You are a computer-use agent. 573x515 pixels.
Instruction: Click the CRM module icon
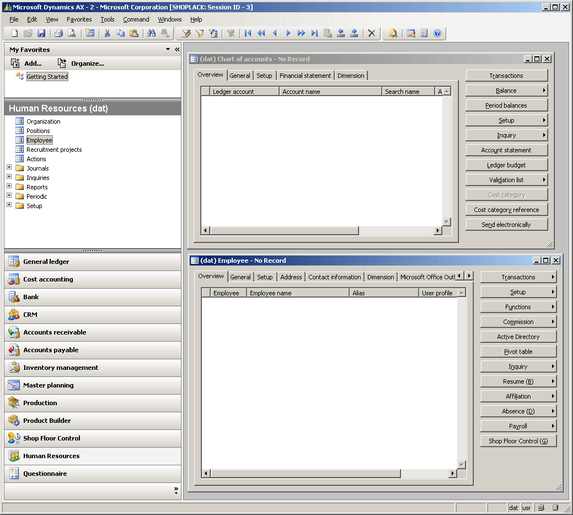point(14,315)
